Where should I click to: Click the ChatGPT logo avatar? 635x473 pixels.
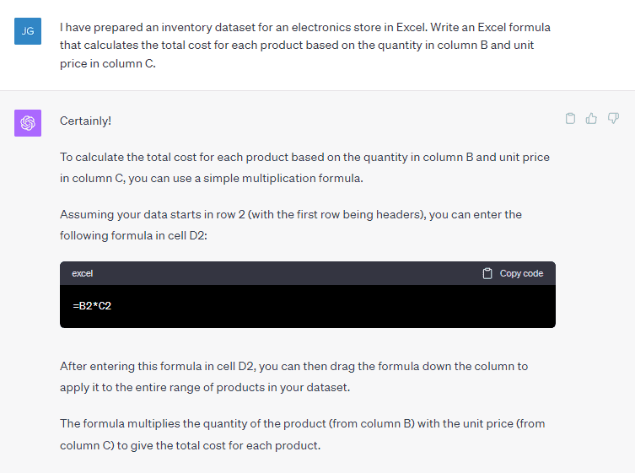click(28, 123)
